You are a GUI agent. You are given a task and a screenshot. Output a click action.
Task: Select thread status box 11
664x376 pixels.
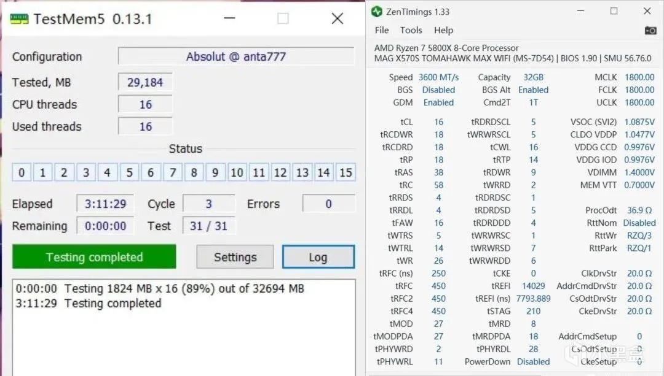click(x=259, y=172)
